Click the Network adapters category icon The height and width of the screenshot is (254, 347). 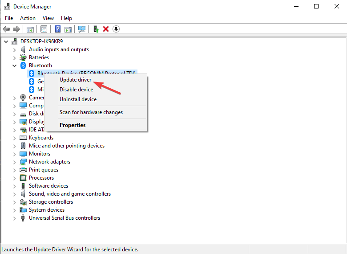tap(23, 162)
